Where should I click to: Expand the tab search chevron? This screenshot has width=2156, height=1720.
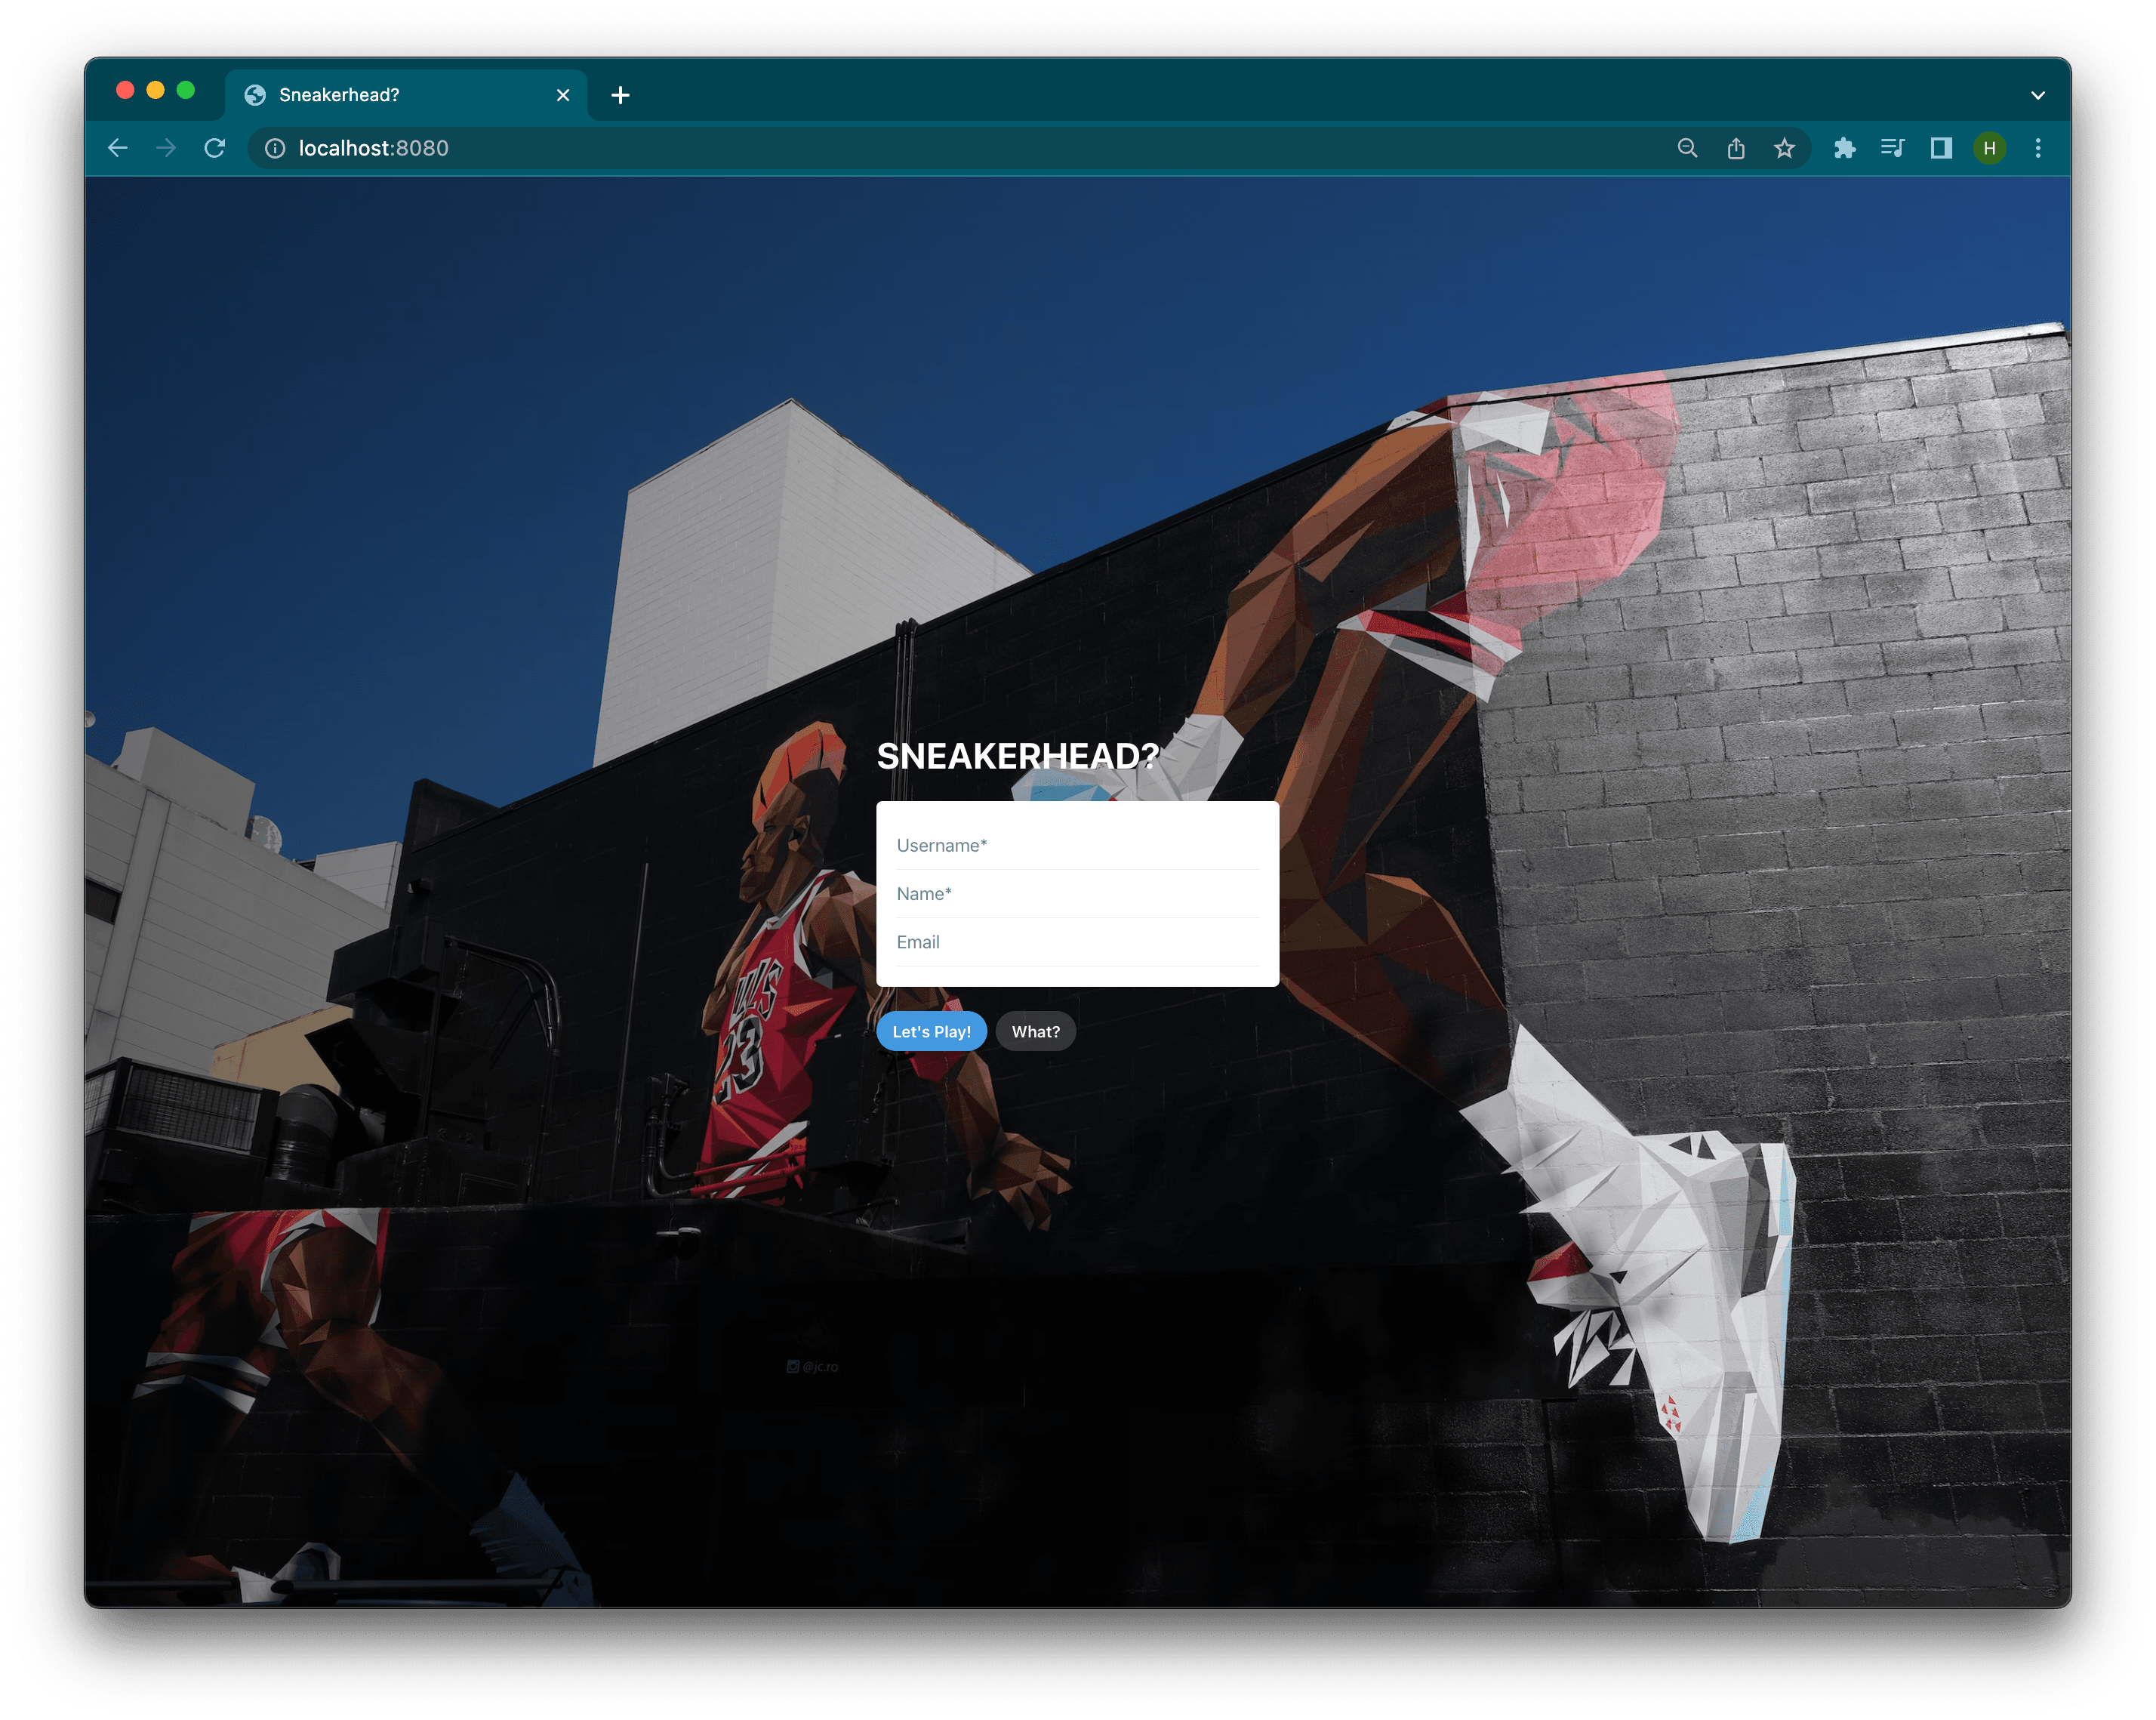pyautogui.click(x=2038, y=95)
